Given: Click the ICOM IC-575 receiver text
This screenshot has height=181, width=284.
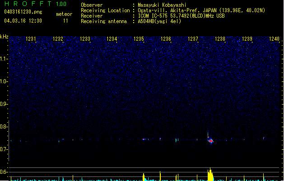Looking at the screenshot, I should click(x=181, y=16).
